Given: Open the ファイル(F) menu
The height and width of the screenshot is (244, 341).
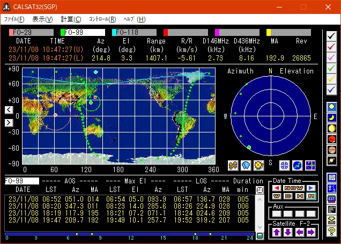Looking at the screenshot, I should (x=15, y=19).
